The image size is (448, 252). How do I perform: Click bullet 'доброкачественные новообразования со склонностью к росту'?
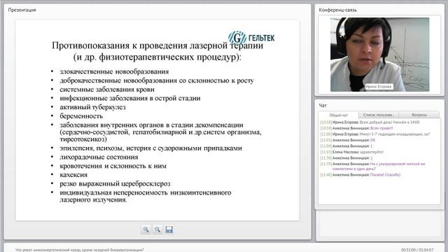tap(157, 80)
